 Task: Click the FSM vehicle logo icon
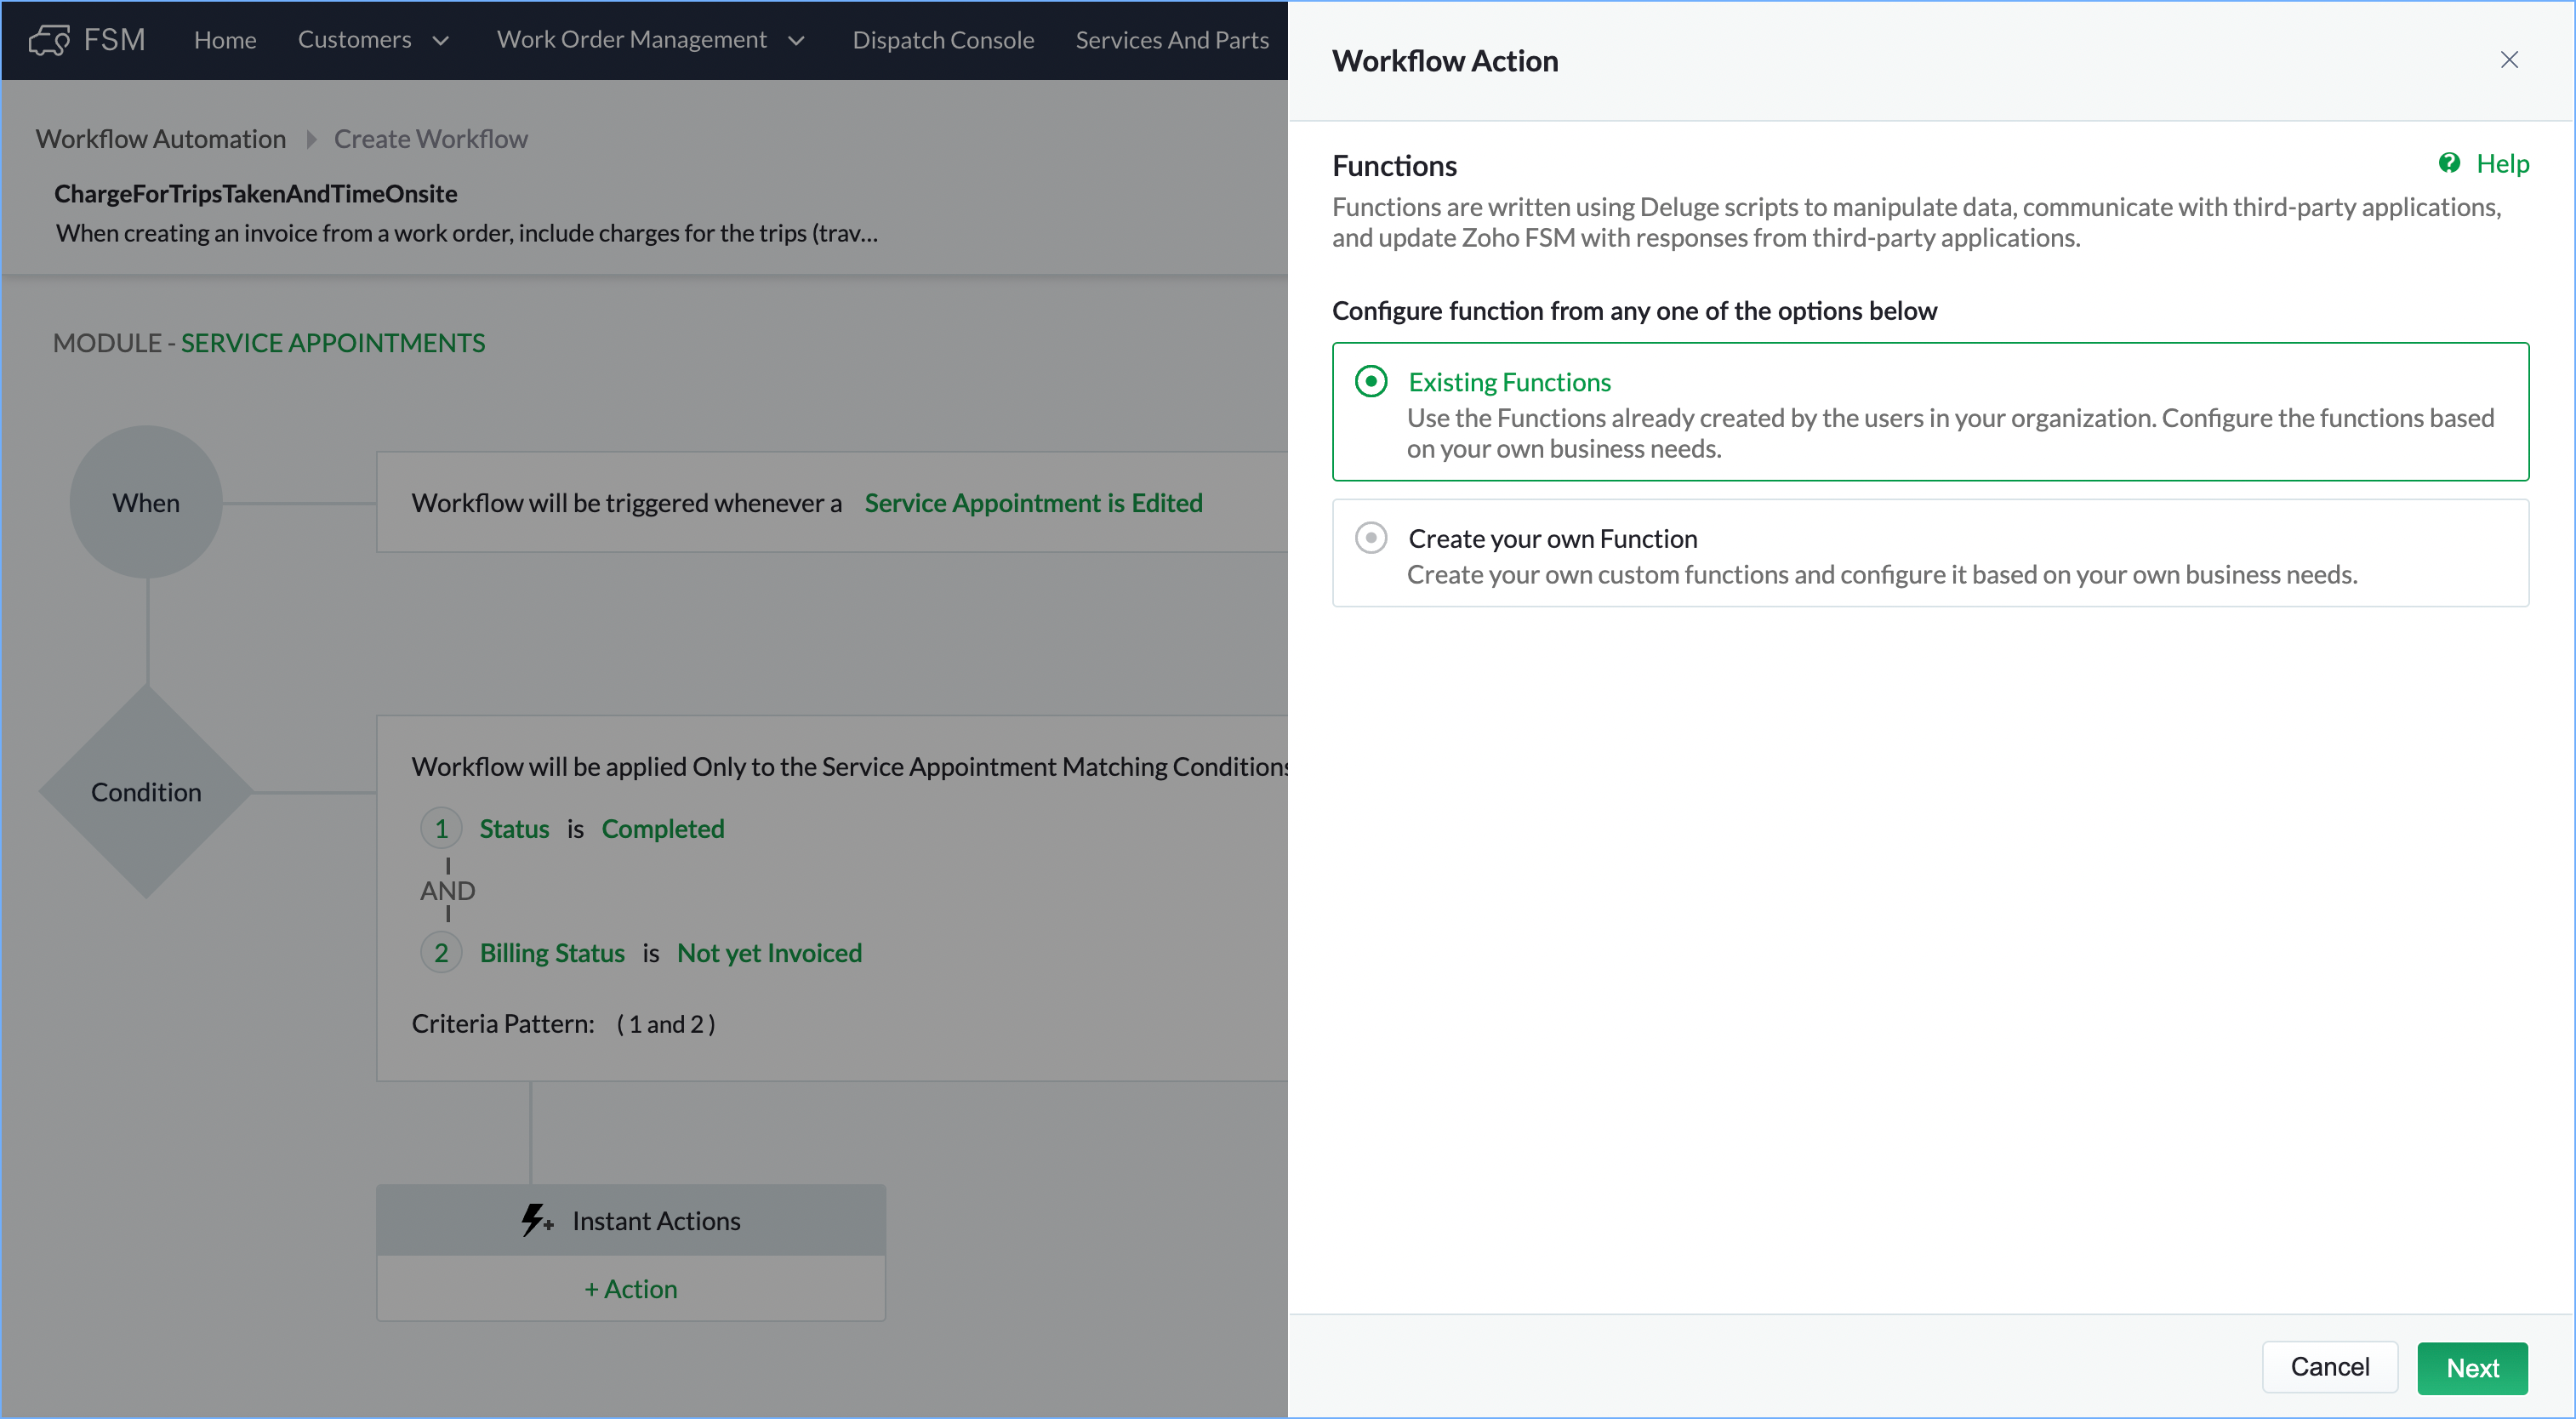[x=49, y=40]
